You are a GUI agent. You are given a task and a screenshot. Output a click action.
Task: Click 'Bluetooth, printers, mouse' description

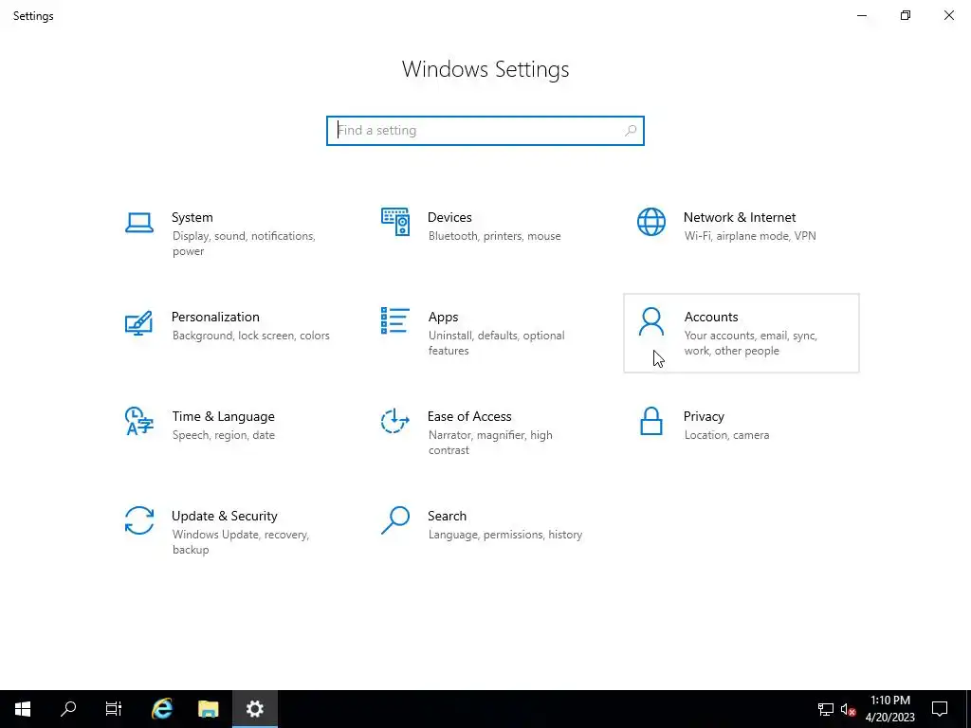coord(495,236)
